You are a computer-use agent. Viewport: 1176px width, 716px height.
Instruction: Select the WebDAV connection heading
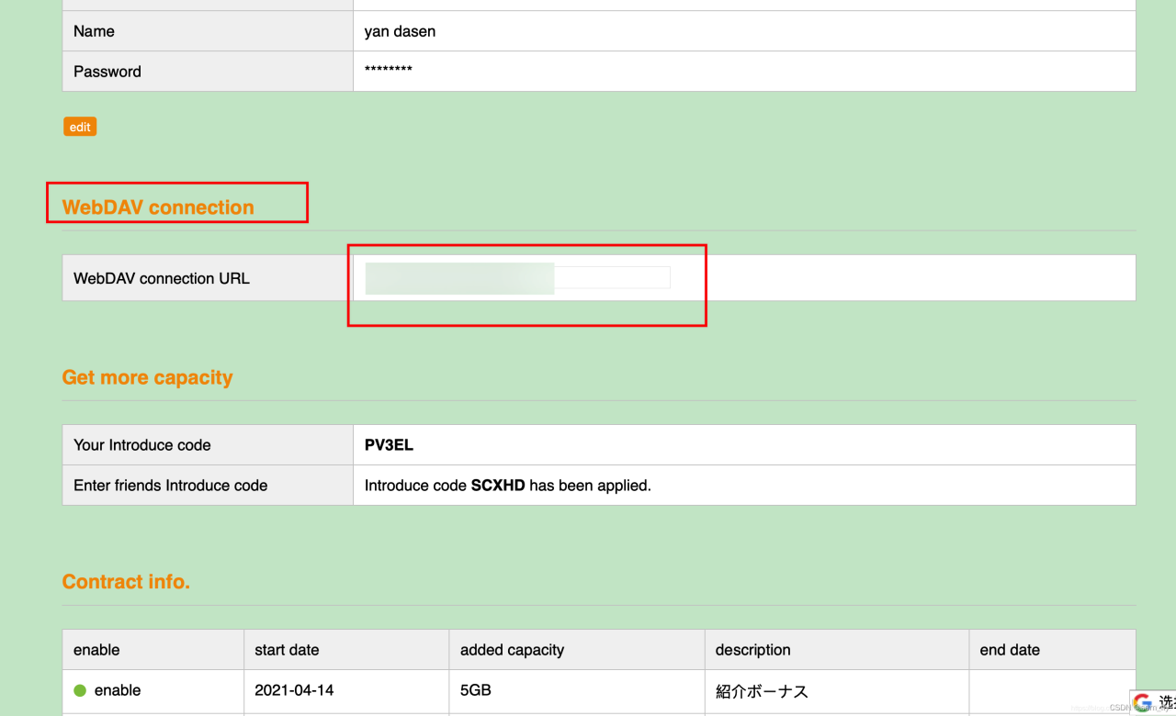(157, 207)
